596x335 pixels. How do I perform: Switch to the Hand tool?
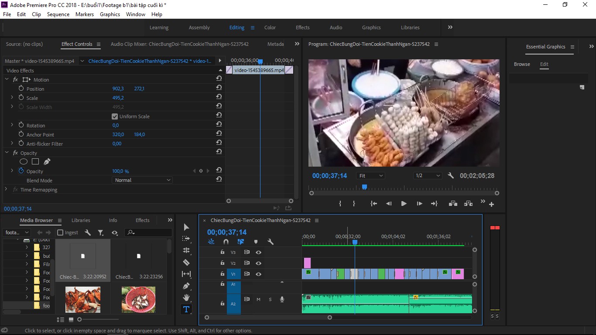coord(186,297)
